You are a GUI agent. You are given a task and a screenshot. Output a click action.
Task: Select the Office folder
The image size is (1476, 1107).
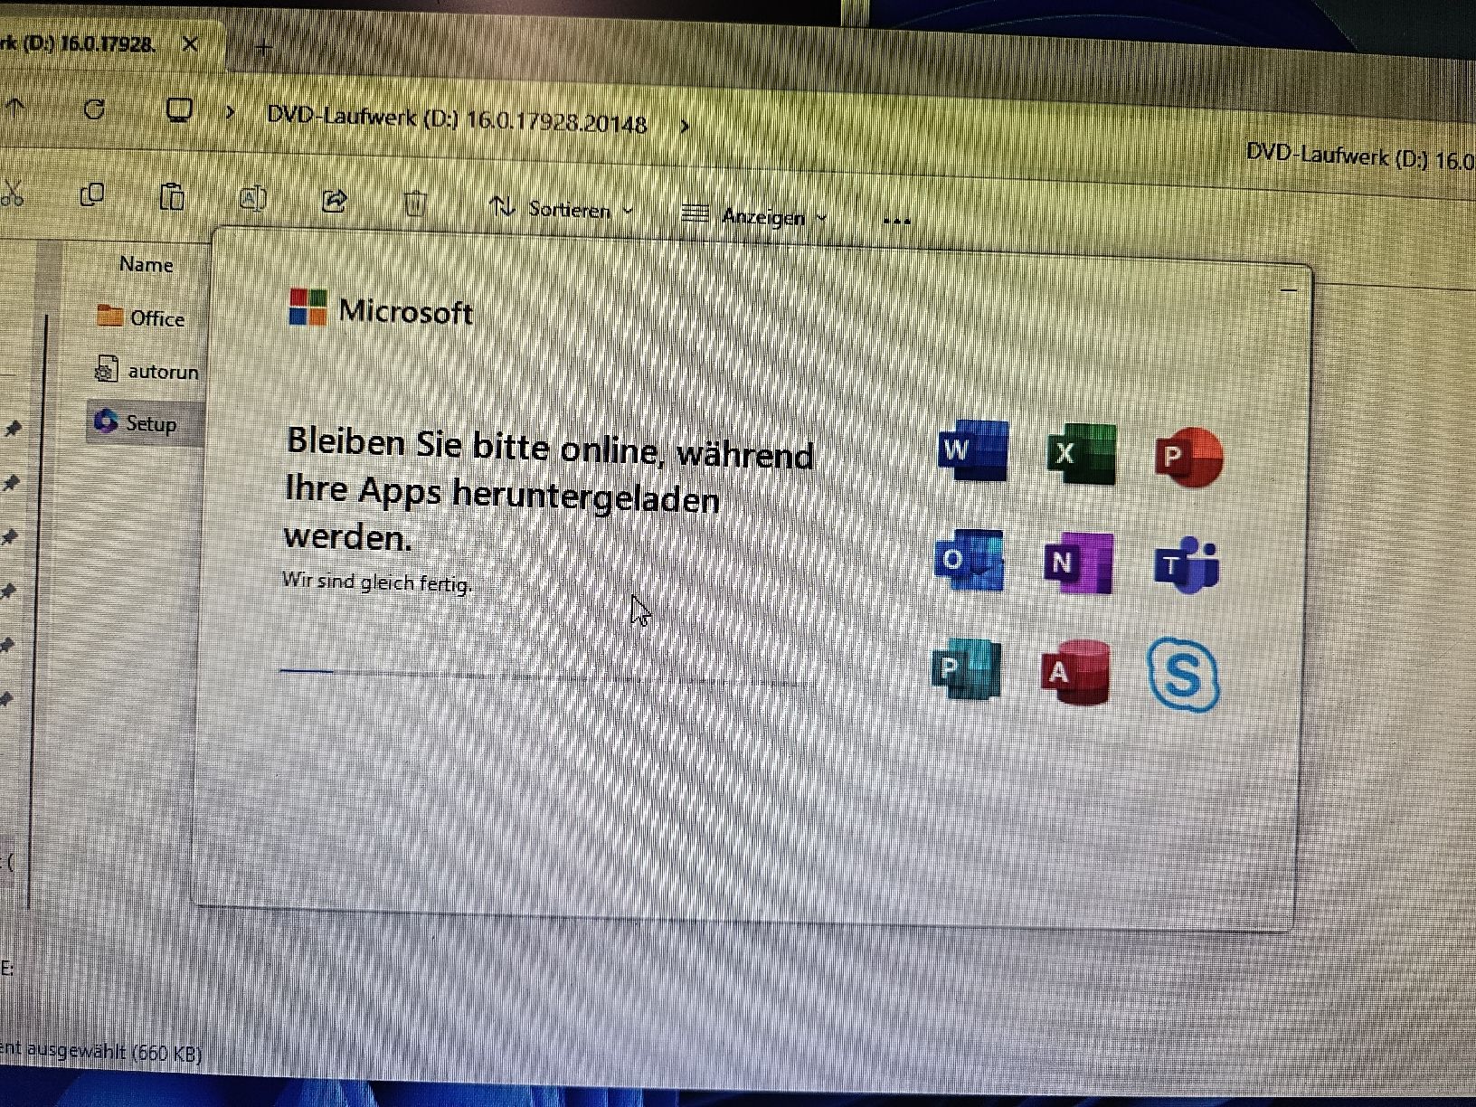point(141,317)
